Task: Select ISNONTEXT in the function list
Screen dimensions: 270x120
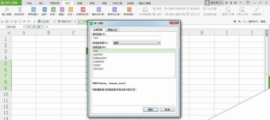Action: (134, 62)
